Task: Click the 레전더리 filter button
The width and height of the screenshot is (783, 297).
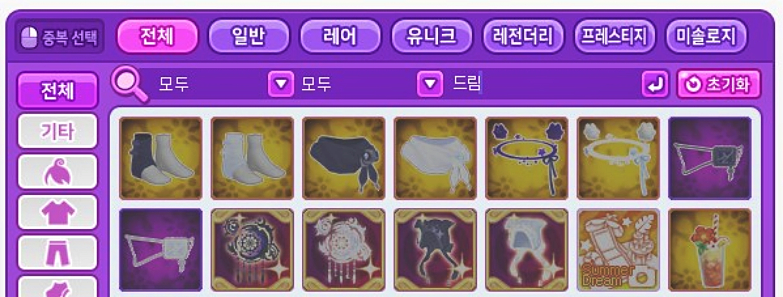Action: tap(523, 36)
